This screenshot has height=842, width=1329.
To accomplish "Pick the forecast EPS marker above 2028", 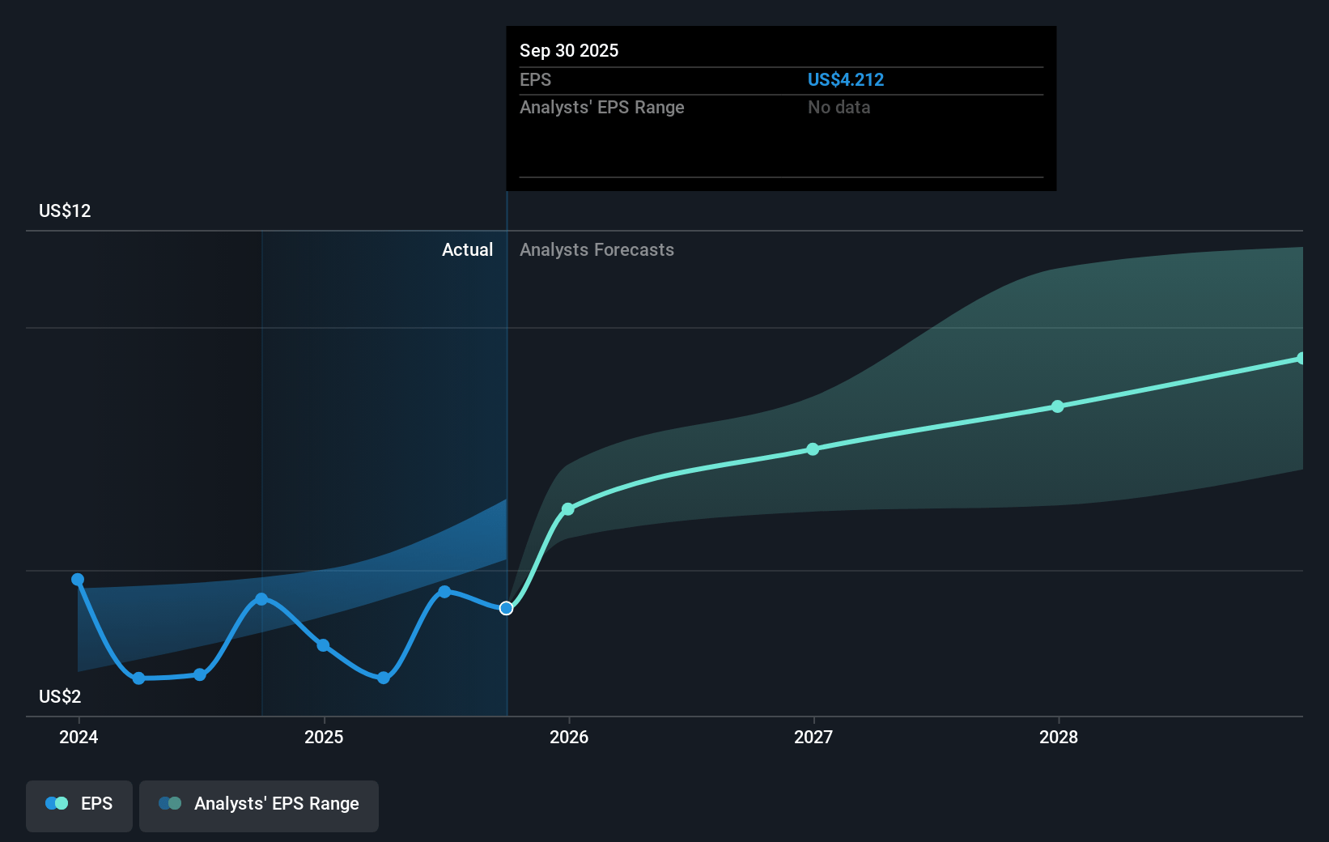I will 1058,406.
